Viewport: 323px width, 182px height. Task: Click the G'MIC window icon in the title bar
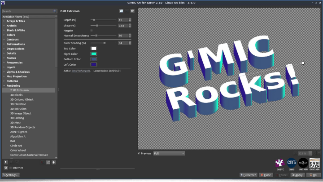pyautogui.click(x=3, y=3)
